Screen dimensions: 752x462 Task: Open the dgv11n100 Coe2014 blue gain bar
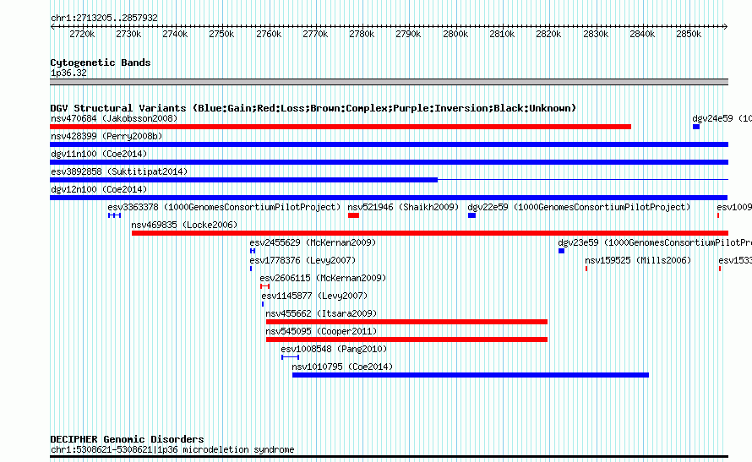coord(389,162)
